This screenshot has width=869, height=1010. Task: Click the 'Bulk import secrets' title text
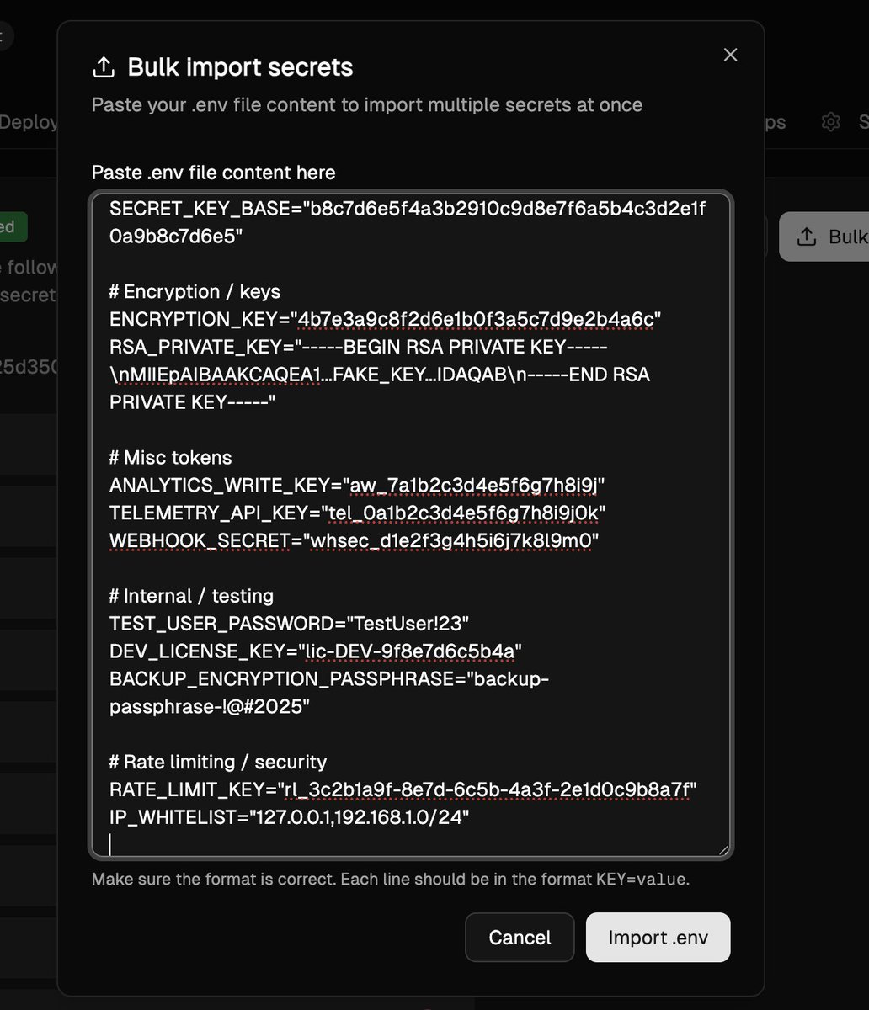pos(240,67)
